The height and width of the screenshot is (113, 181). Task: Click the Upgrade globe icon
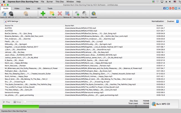click(94, 13)
